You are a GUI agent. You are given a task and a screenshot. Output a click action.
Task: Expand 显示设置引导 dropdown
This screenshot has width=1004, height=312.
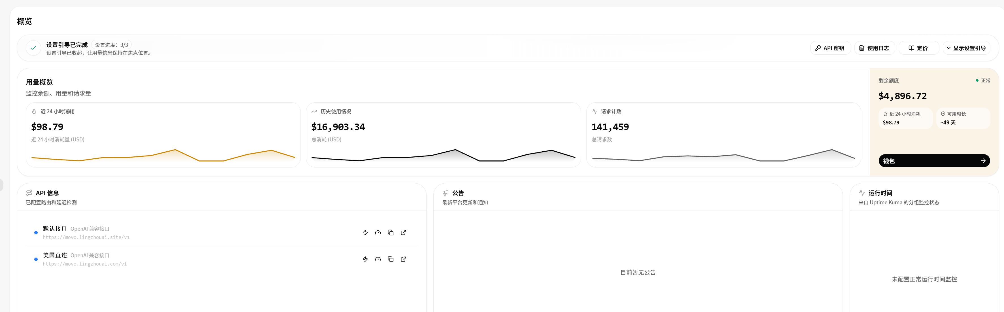(966, 48)
